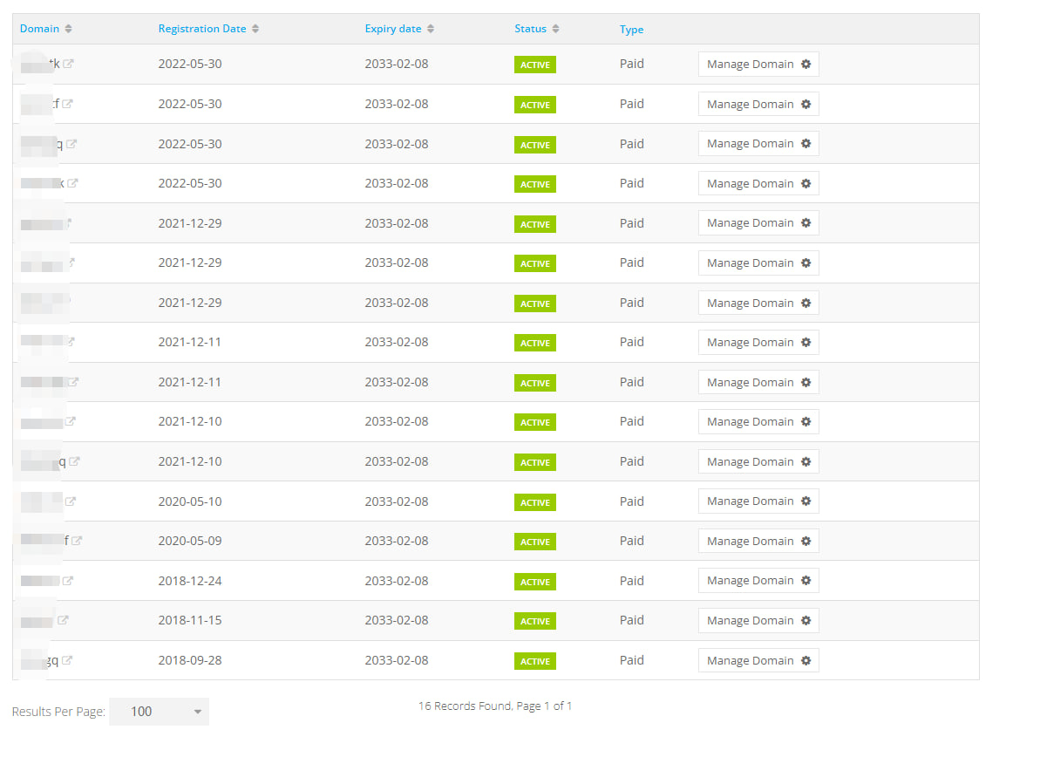Click the Type column header
This screenshot has width=1040, height=757.
point(631,30)
